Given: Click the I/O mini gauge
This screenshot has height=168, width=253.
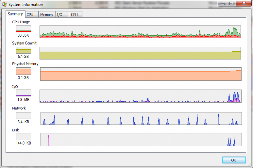Looking at the screenshot, I should click(x=23, y=93).
